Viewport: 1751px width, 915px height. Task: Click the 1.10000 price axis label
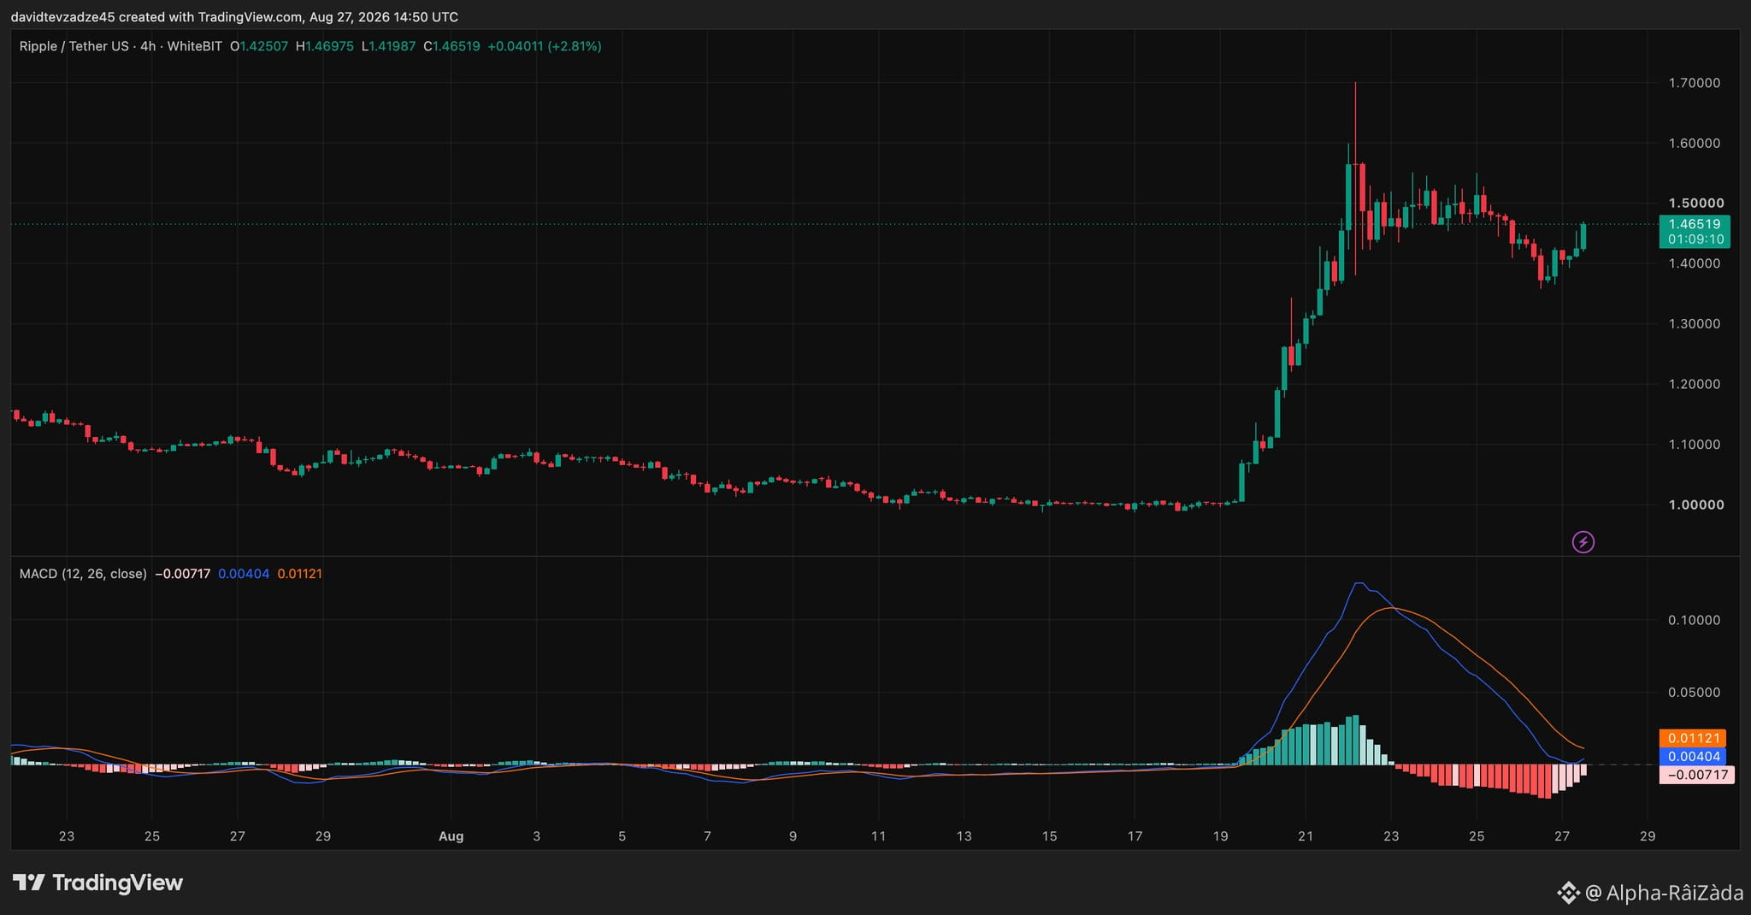tap(1695, 445)
